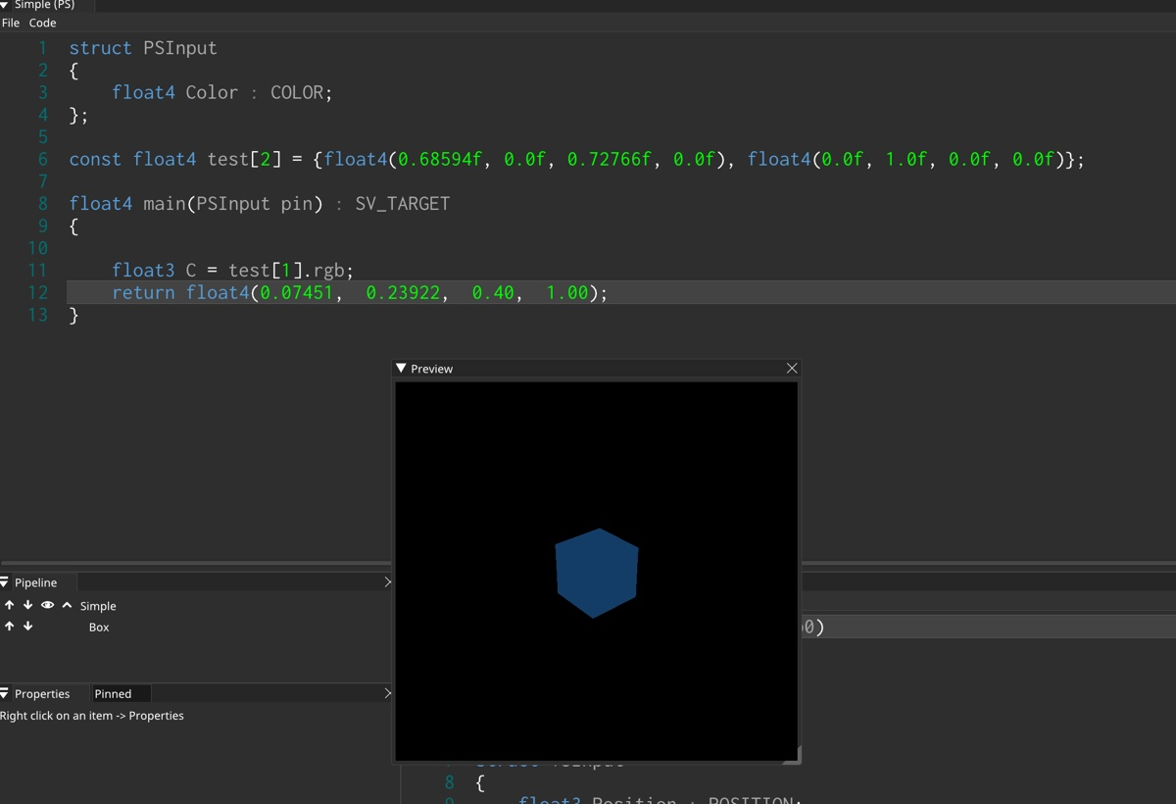The width and height of the screenshot is (1176, 804).
Task: Move the Box item up
Action: click(10, 627)
